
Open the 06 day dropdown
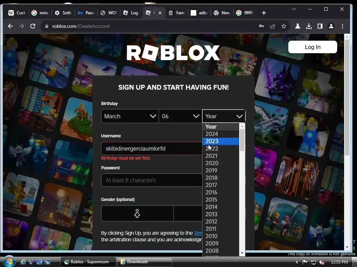[180, 116]
